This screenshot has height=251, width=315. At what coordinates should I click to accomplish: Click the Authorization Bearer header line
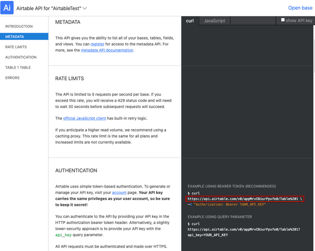226,204
